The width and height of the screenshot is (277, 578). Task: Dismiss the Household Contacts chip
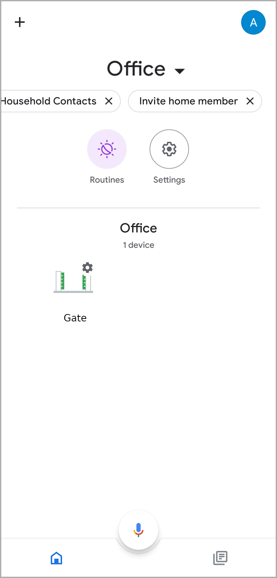(109, 101)
